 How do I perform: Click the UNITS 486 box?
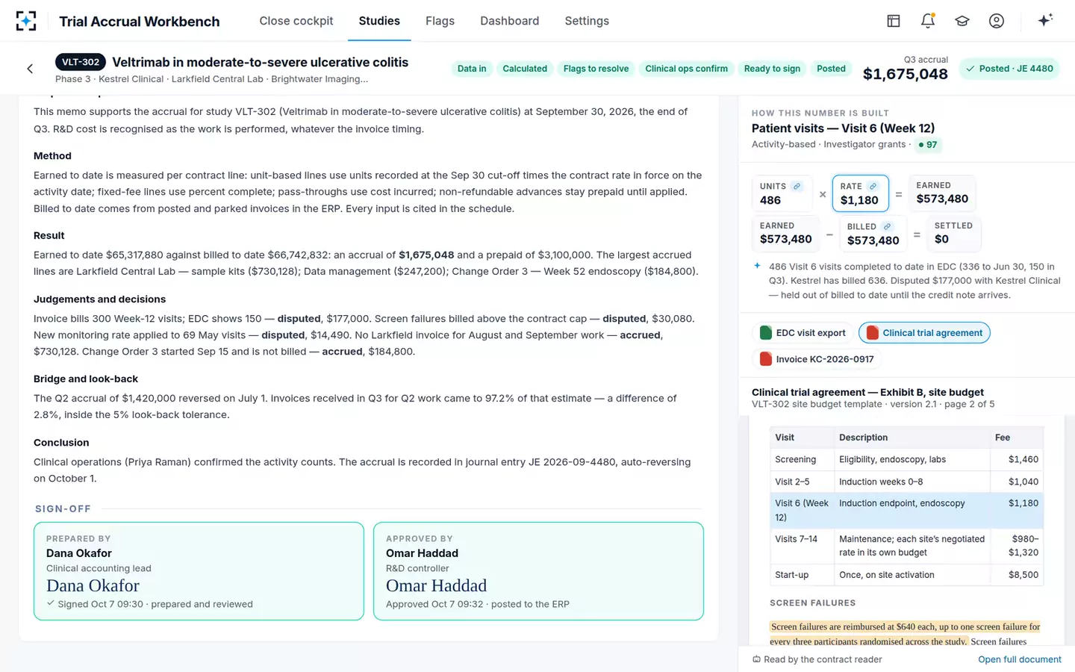pos(782,193)
